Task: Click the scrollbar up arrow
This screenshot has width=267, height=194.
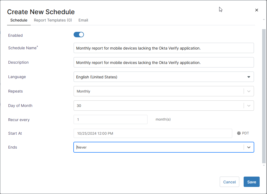Action: tap(264, 19)
